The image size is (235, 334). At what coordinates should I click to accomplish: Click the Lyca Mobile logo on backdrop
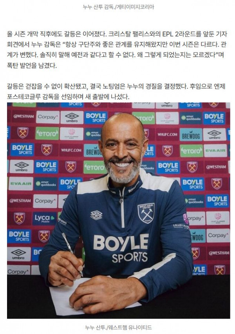(44, 218)
